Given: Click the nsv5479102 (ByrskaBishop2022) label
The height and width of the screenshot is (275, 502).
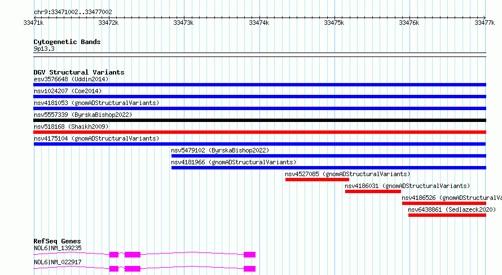Looking at the screenshot, I should click(221, 150).
